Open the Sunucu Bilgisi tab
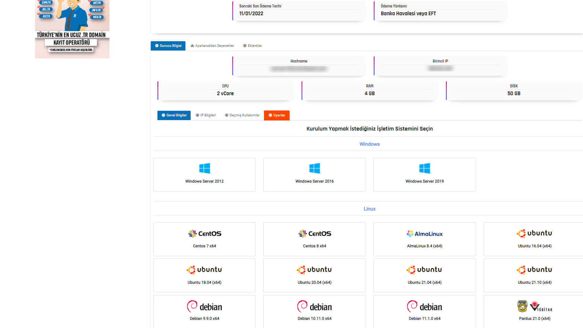The height and width of the screenshot is (328, 583). point(168,46)
